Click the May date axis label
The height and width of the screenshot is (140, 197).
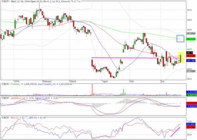click(x=132, y=82)
